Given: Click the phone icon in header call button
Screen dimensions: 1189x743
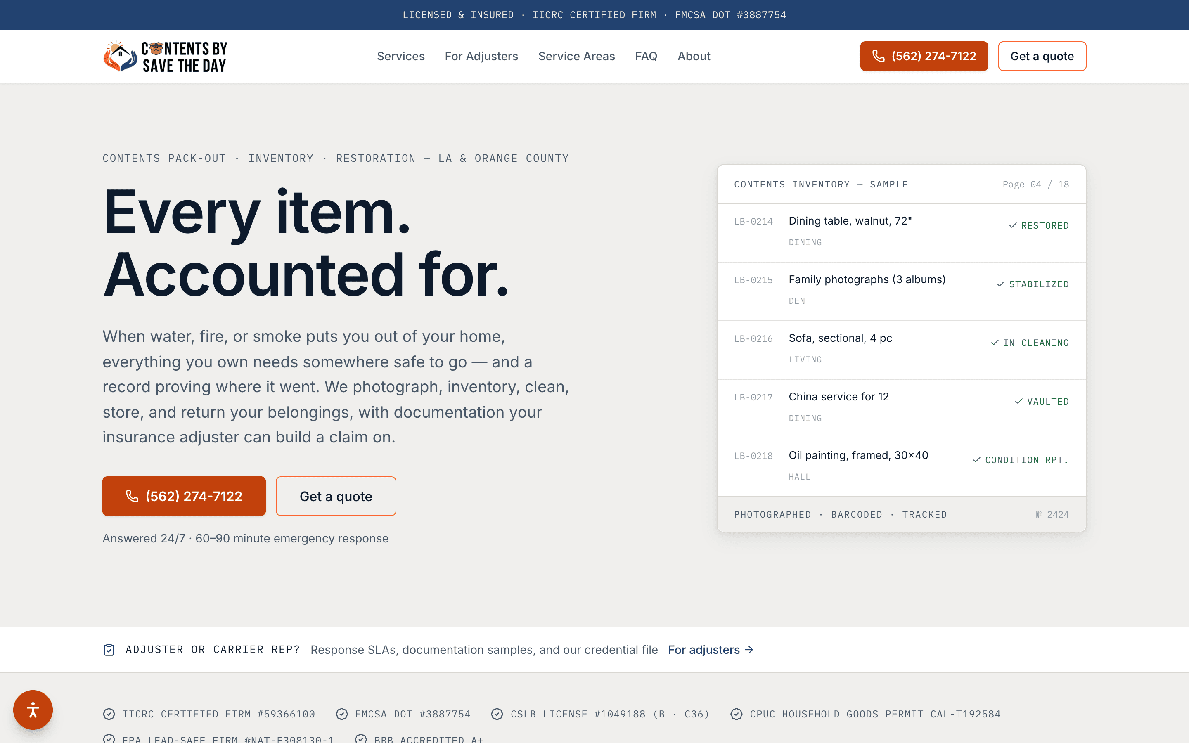Looking at the screenshot, I should [879, 57].
